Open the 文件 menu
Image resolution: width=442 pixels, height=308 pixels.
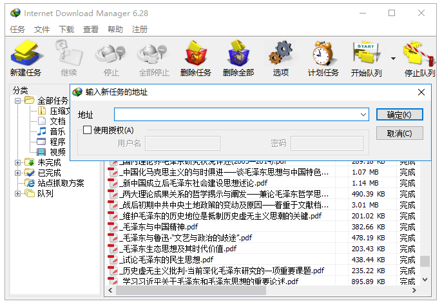[42, 29]
